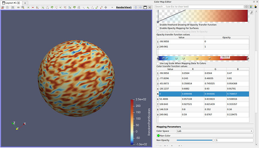Select color table value 100.843
Image resolution: width=259 pixels, height=148 pixels.
coord(170,104)
